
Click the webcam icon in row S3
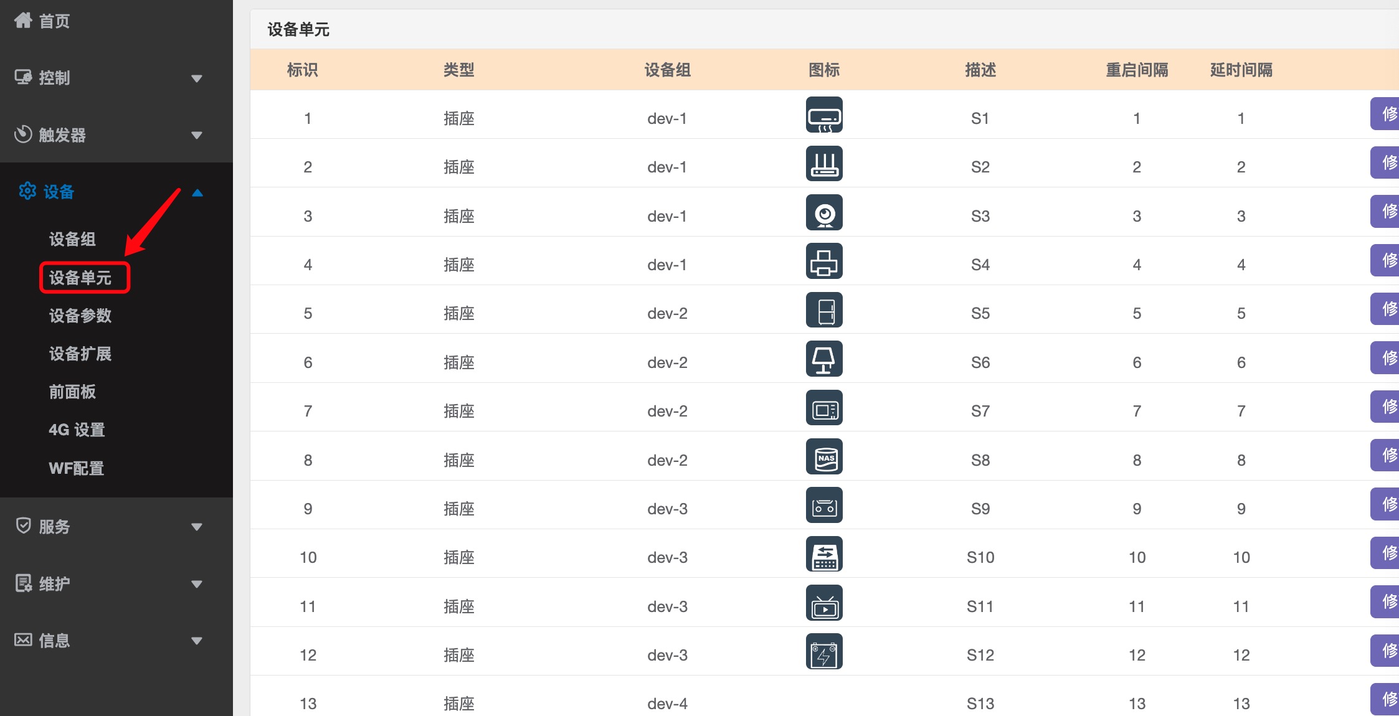pyautogui.click(x=824, y=212)
